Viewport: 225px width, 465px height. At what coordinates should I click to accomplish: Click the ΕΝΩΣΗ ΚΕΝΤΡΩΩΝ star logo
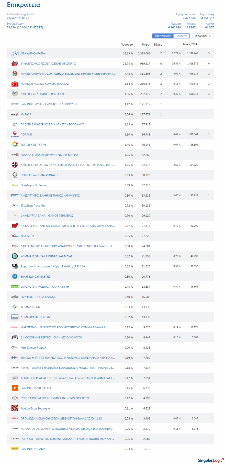click(15, 145)
